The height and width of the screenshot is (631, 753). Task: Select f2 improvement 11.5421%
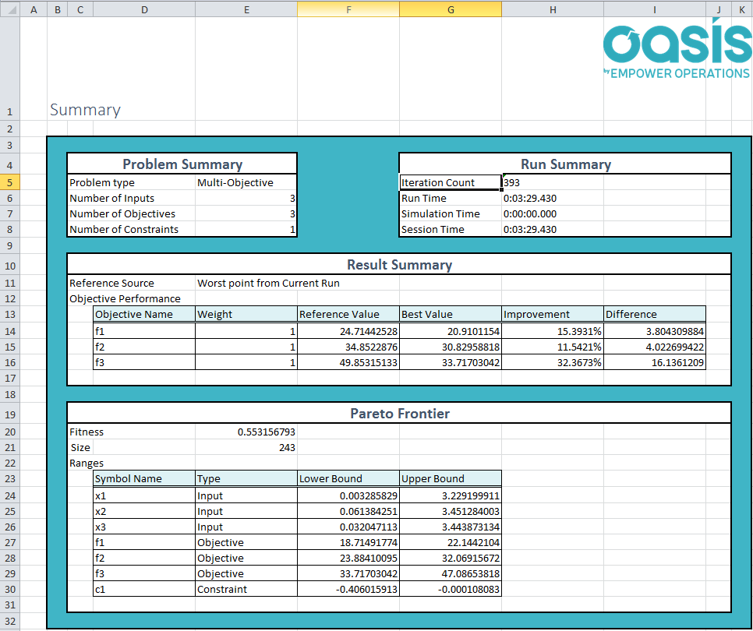point(552,347)
